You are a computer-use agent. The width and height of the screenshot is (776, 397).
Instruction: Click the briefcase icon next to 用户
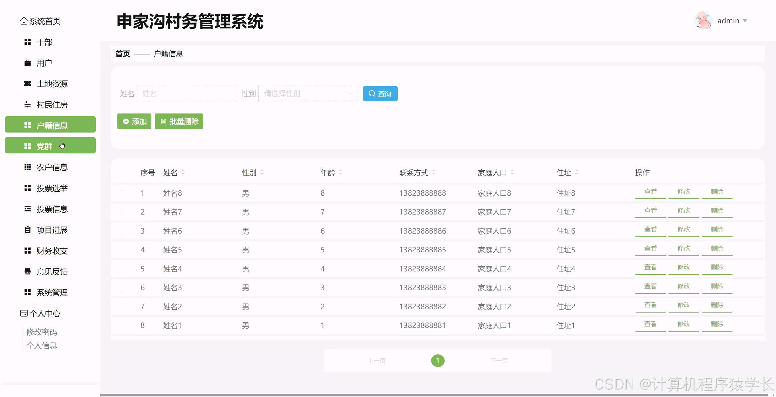click(x=28, y=63)
